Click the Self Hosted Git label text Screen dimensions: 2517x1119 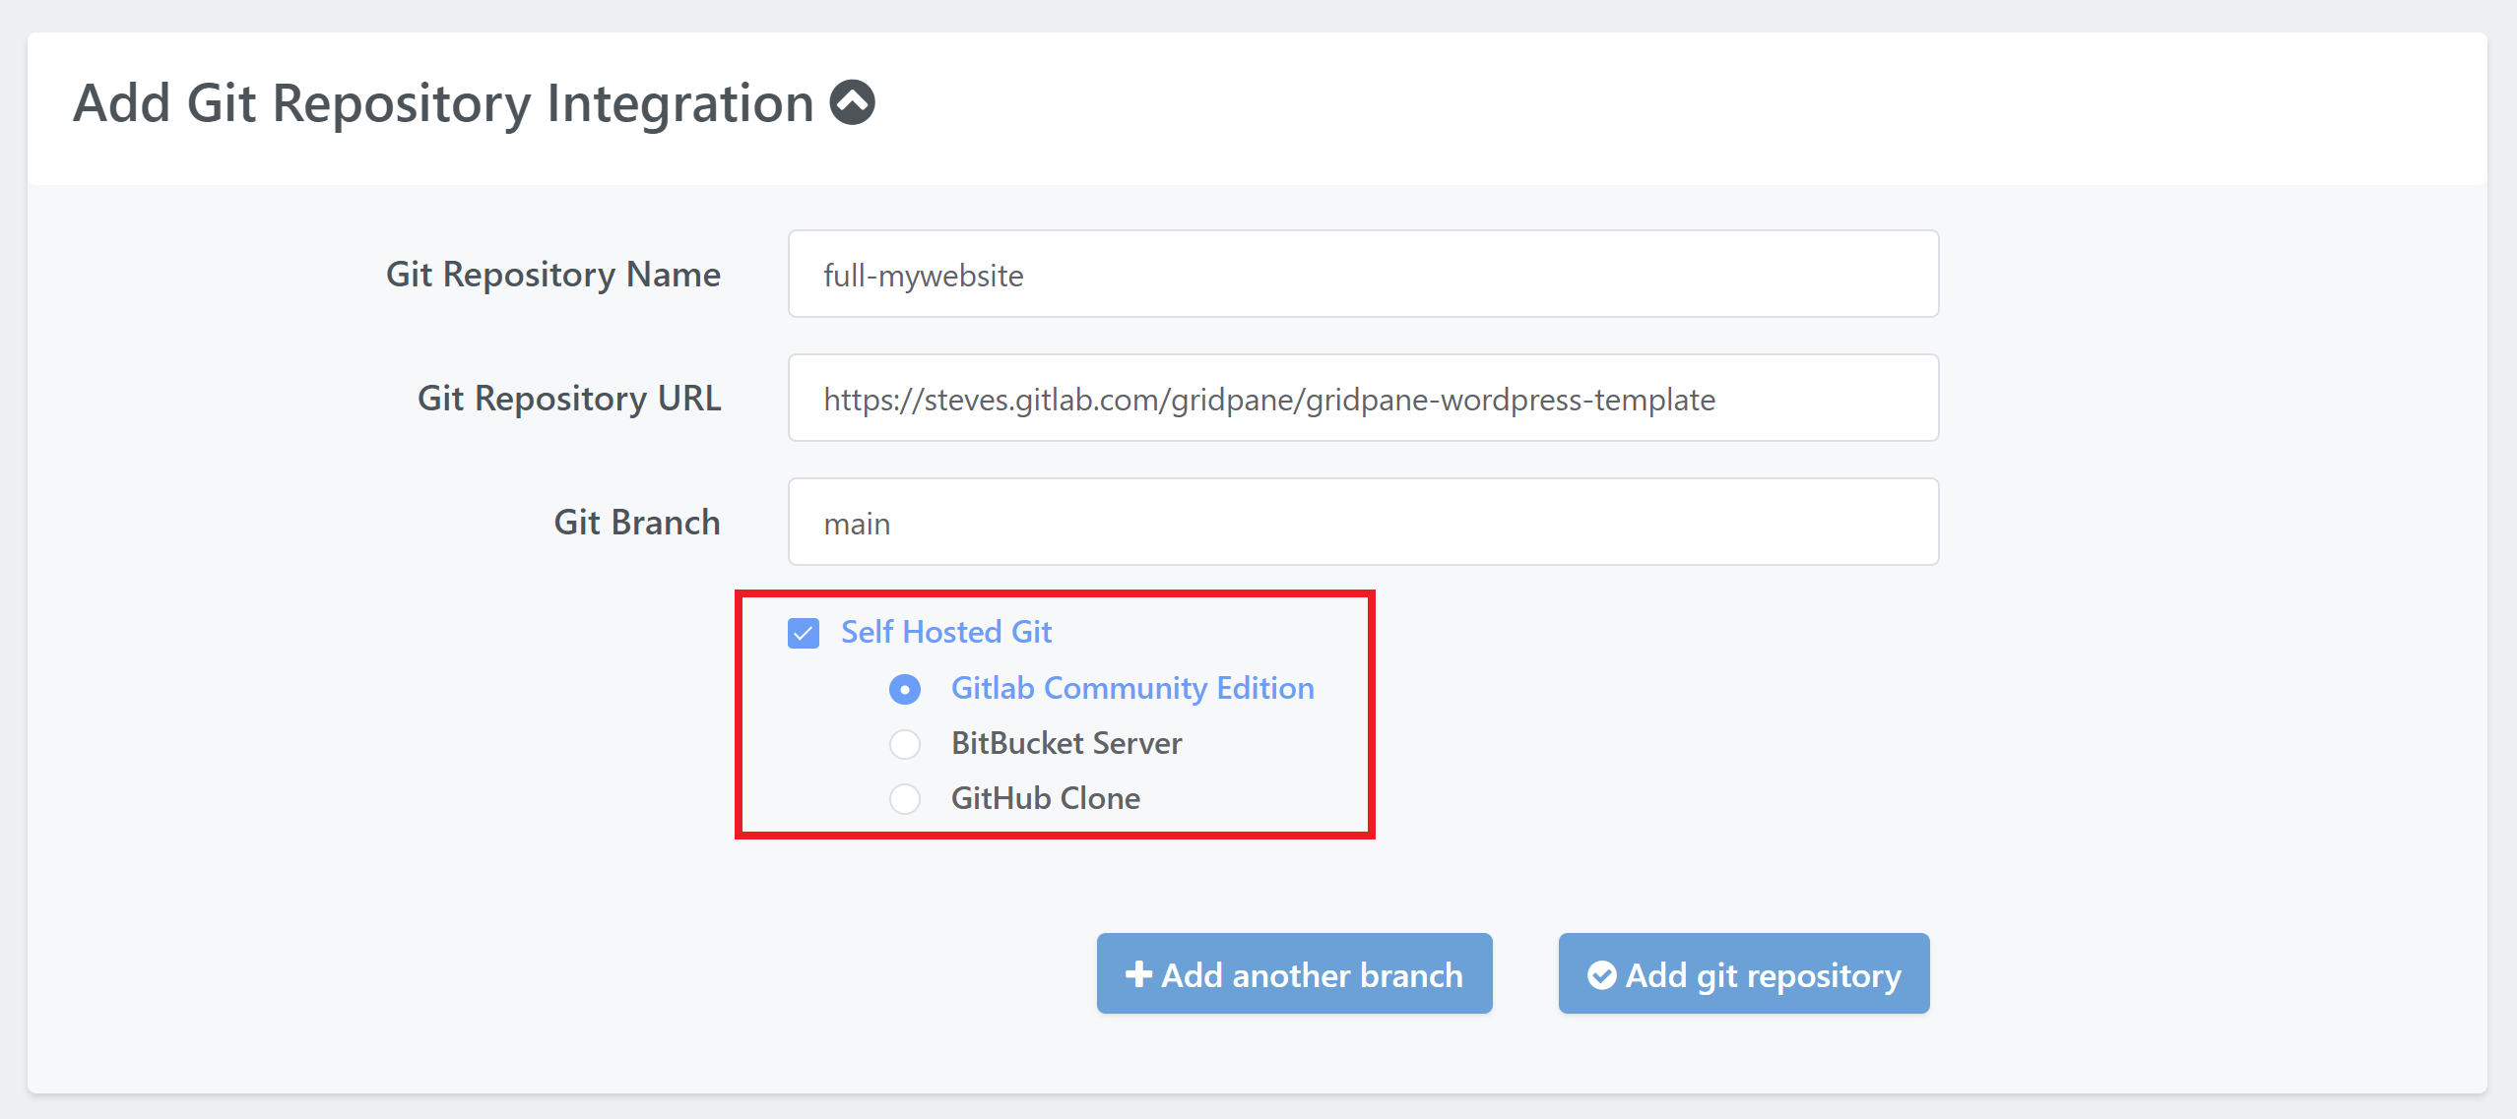pyautogui.click(x=945, y=632)
